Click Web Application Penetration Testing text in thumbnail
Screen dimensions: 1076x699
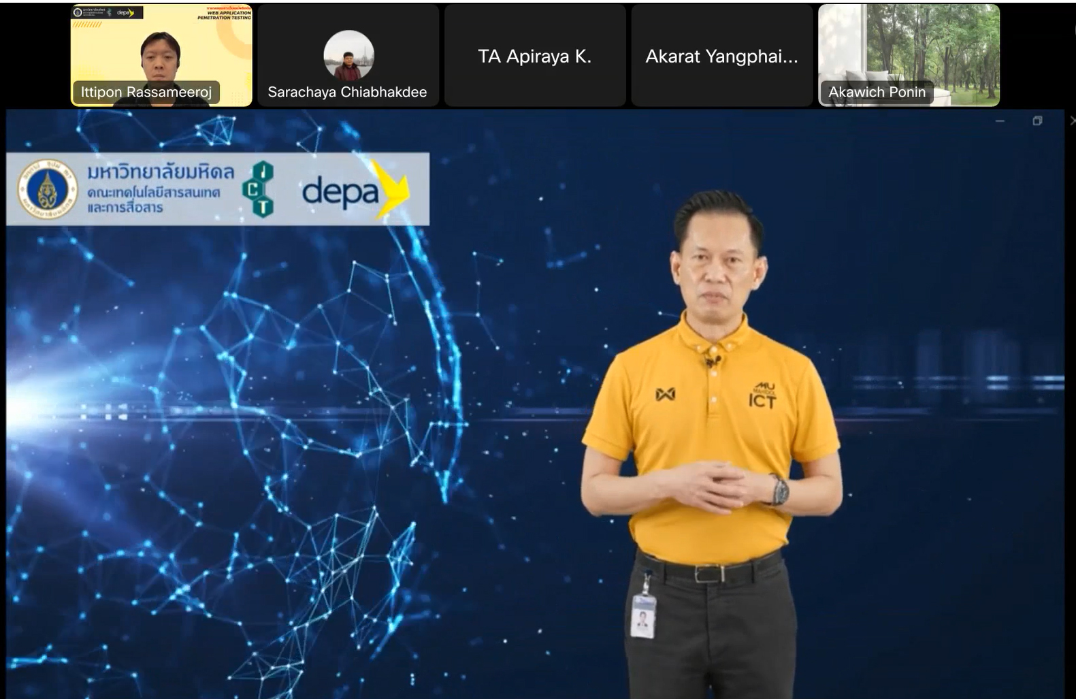coord(225,15)
